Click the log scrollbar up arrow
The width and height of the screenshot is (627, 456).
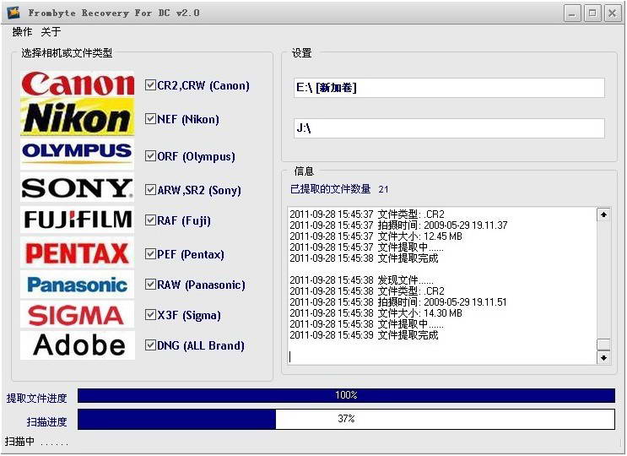603,214
